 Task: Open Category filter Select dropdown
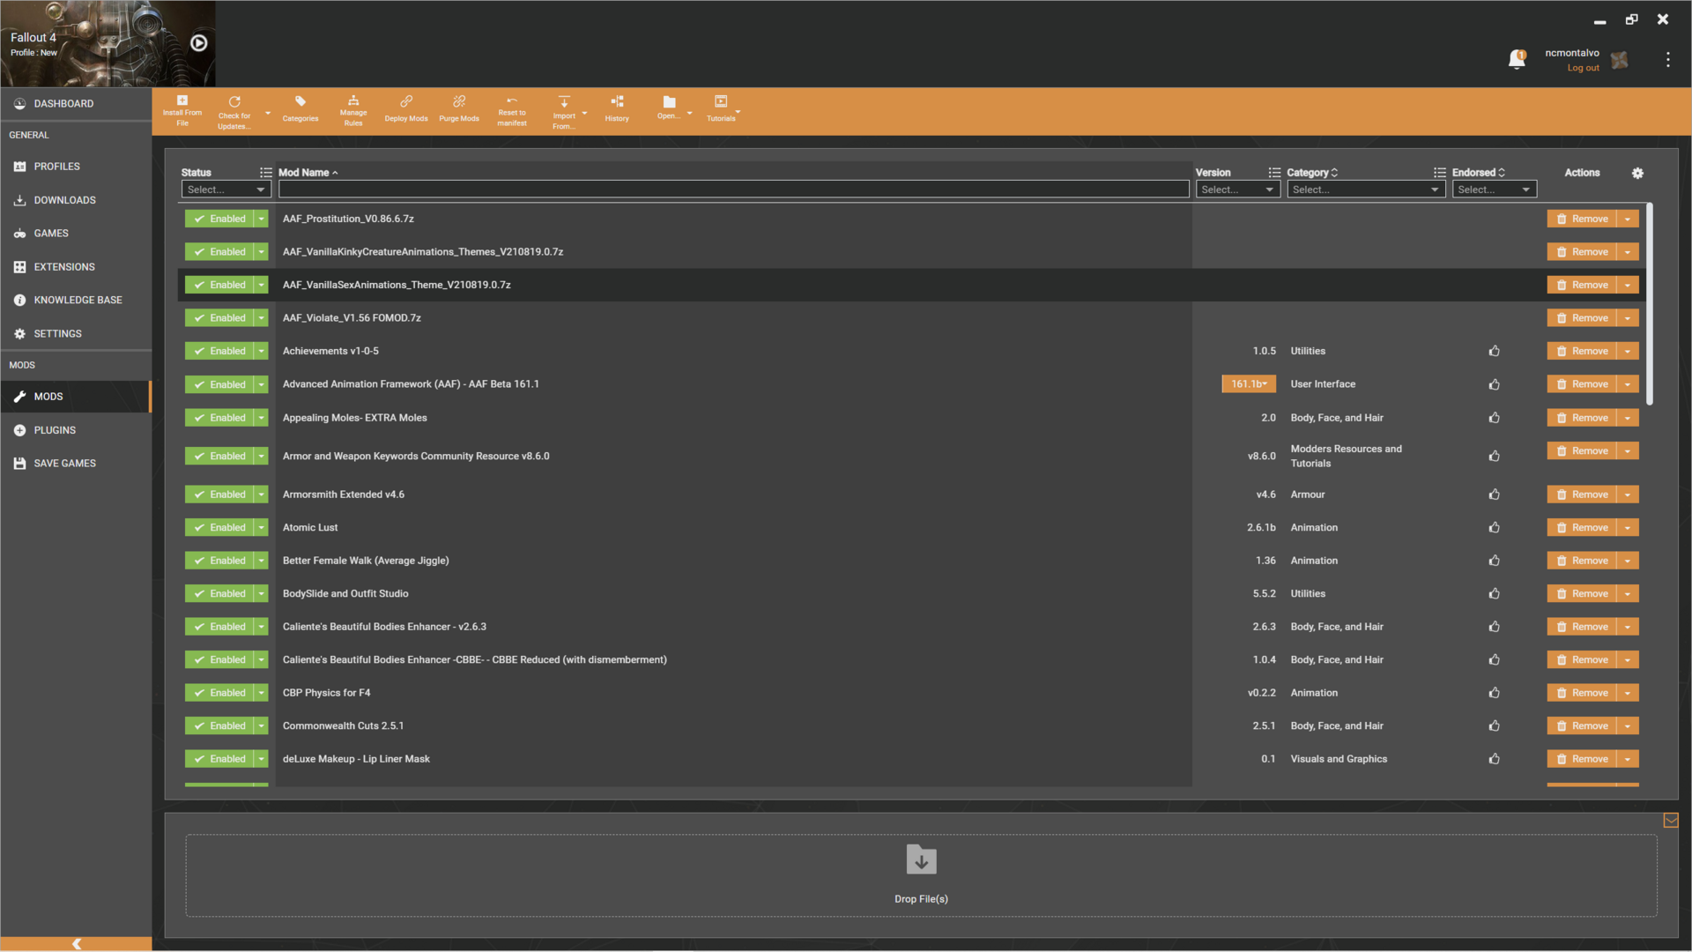[1366, 190]
